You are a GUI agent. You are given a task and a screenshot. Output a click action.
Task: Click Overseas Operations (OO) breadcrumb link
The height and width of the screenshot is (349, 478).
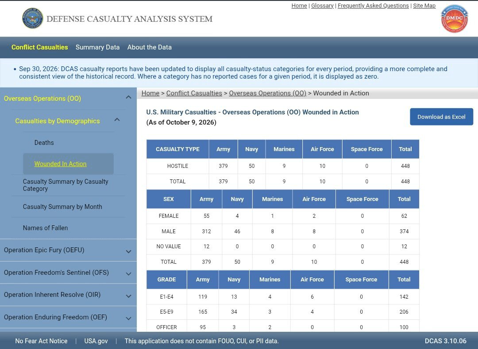point(268,93)
